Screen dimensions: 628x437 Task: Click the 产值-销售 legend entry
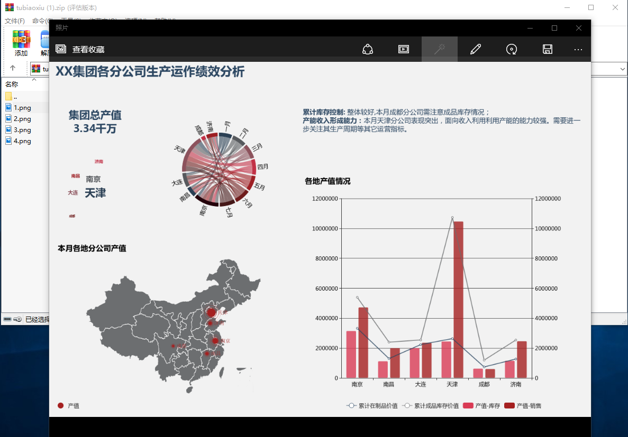coord(523,406)
